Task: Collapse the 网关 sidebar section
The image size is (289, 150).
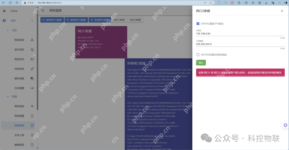Action: point(32,21)
